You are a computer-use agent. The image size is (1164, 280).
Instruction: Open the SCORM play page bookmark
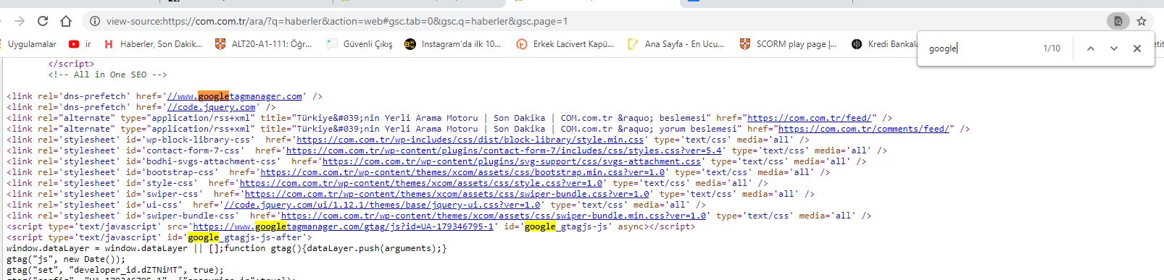(789, 44)
